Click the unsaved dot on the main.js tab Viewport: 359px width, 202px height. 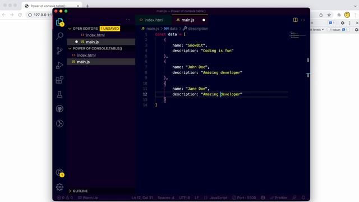204,20
